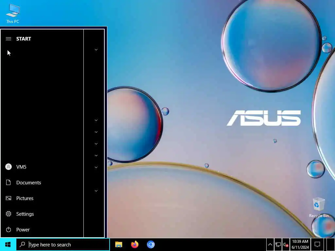The width and height of the screenshot is (335, 251).
Task: Collapse the START hamburger menu icon
Action: [8, 39]
